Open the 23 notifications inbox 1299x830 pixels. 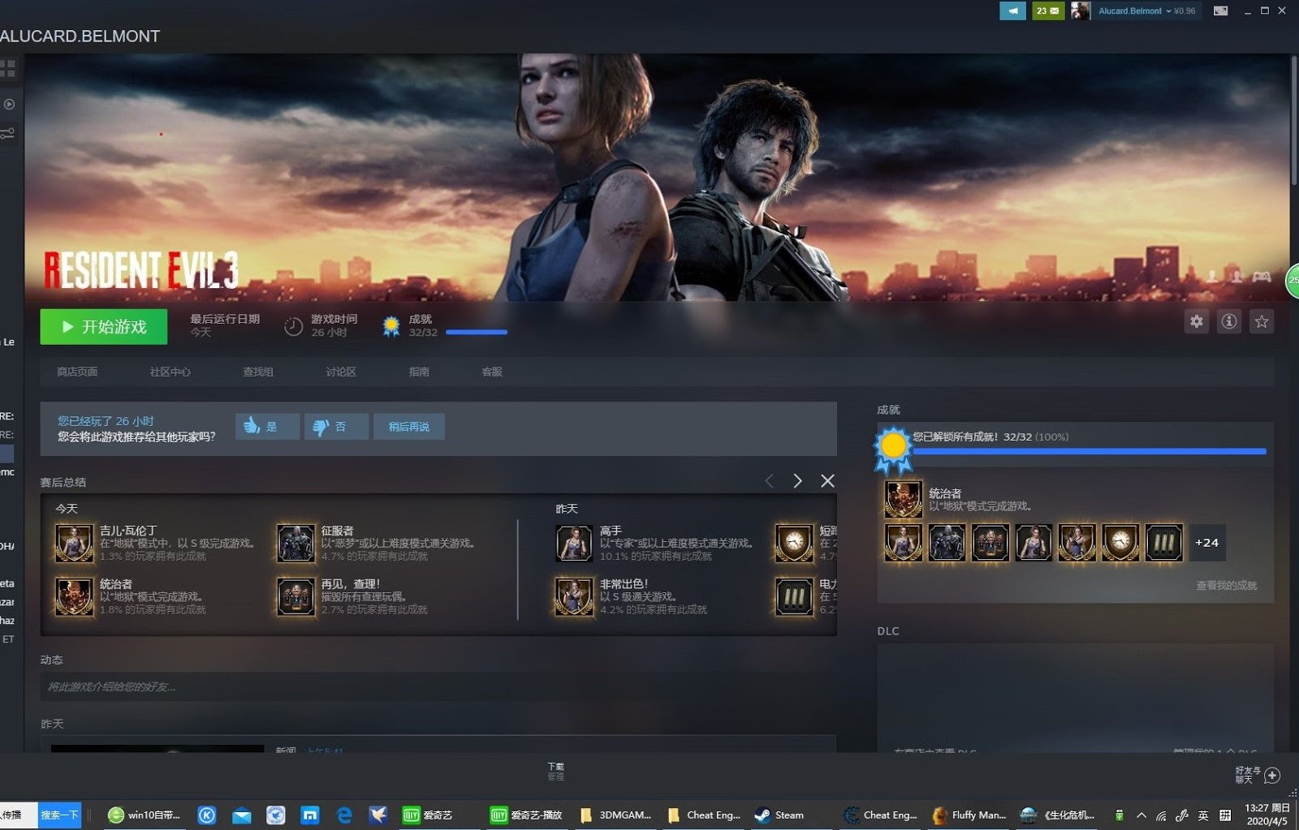click(1047, 11)
